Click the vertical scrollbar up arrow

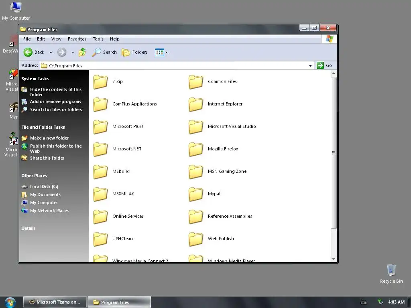pyautogui.click(x=334, y=73)
